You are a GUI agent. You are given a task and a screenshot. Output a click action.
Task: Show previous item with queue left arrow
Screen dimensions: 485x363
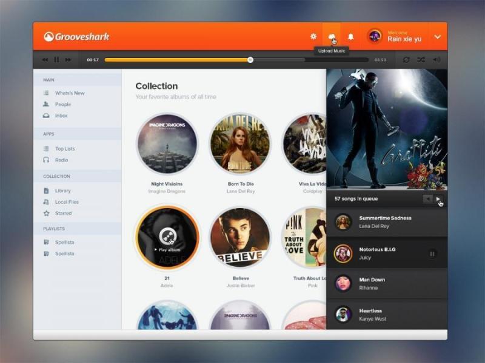(427, 198)
